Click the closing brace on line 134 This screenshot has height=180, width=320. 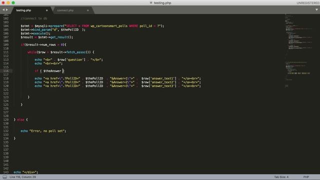[14, 138]
